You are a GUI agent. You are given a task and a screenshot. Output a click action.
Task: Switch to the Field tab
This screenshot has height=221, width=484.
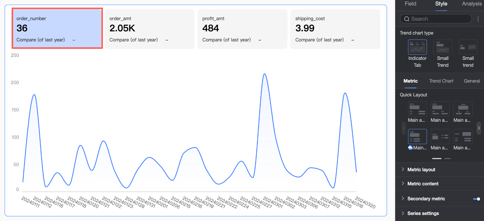point(410,4)
